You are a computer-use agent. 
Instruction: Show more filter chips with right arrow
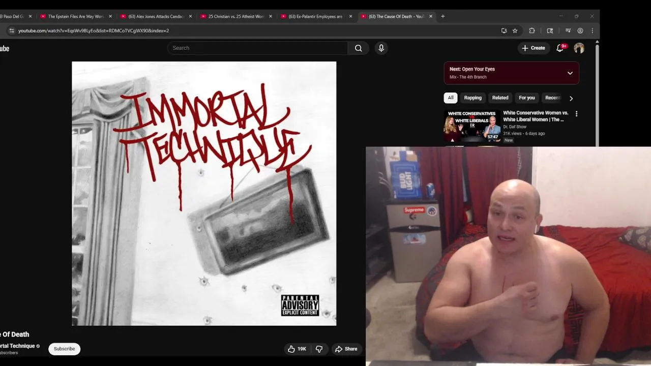571,98
